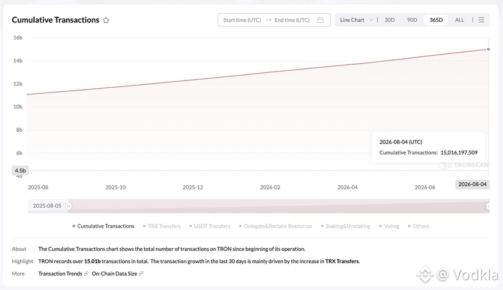Switch range to 90D

click(412, 20)
